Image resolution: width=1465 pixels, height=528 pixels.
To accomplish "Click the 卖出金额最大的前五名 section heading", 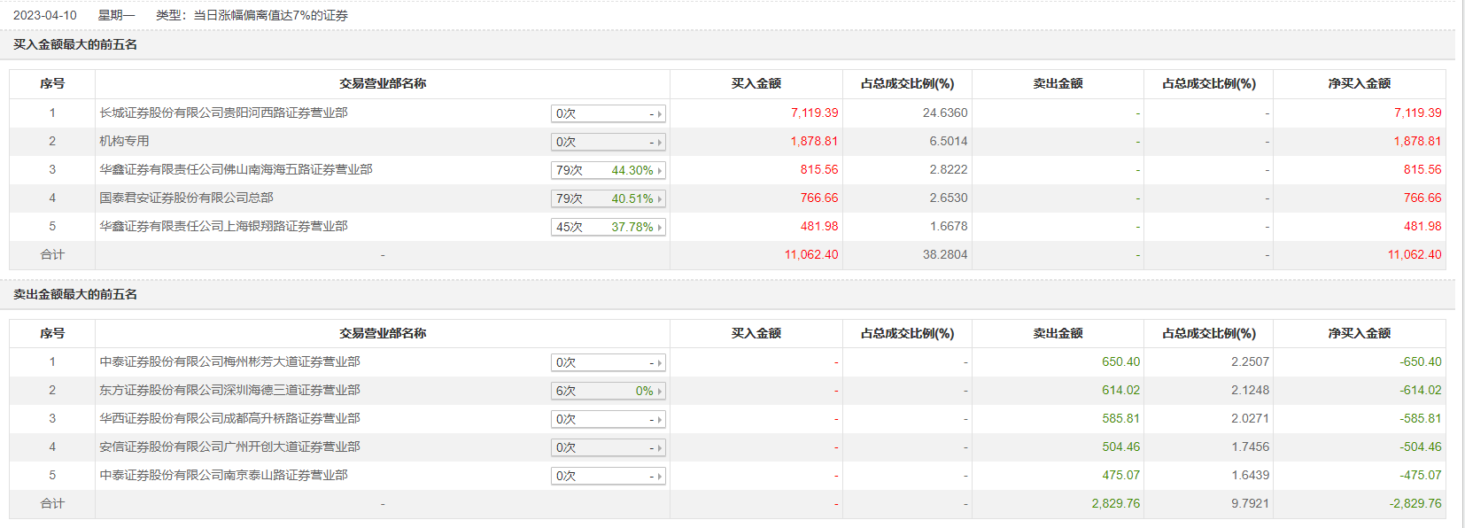I will tap(75, 294).
